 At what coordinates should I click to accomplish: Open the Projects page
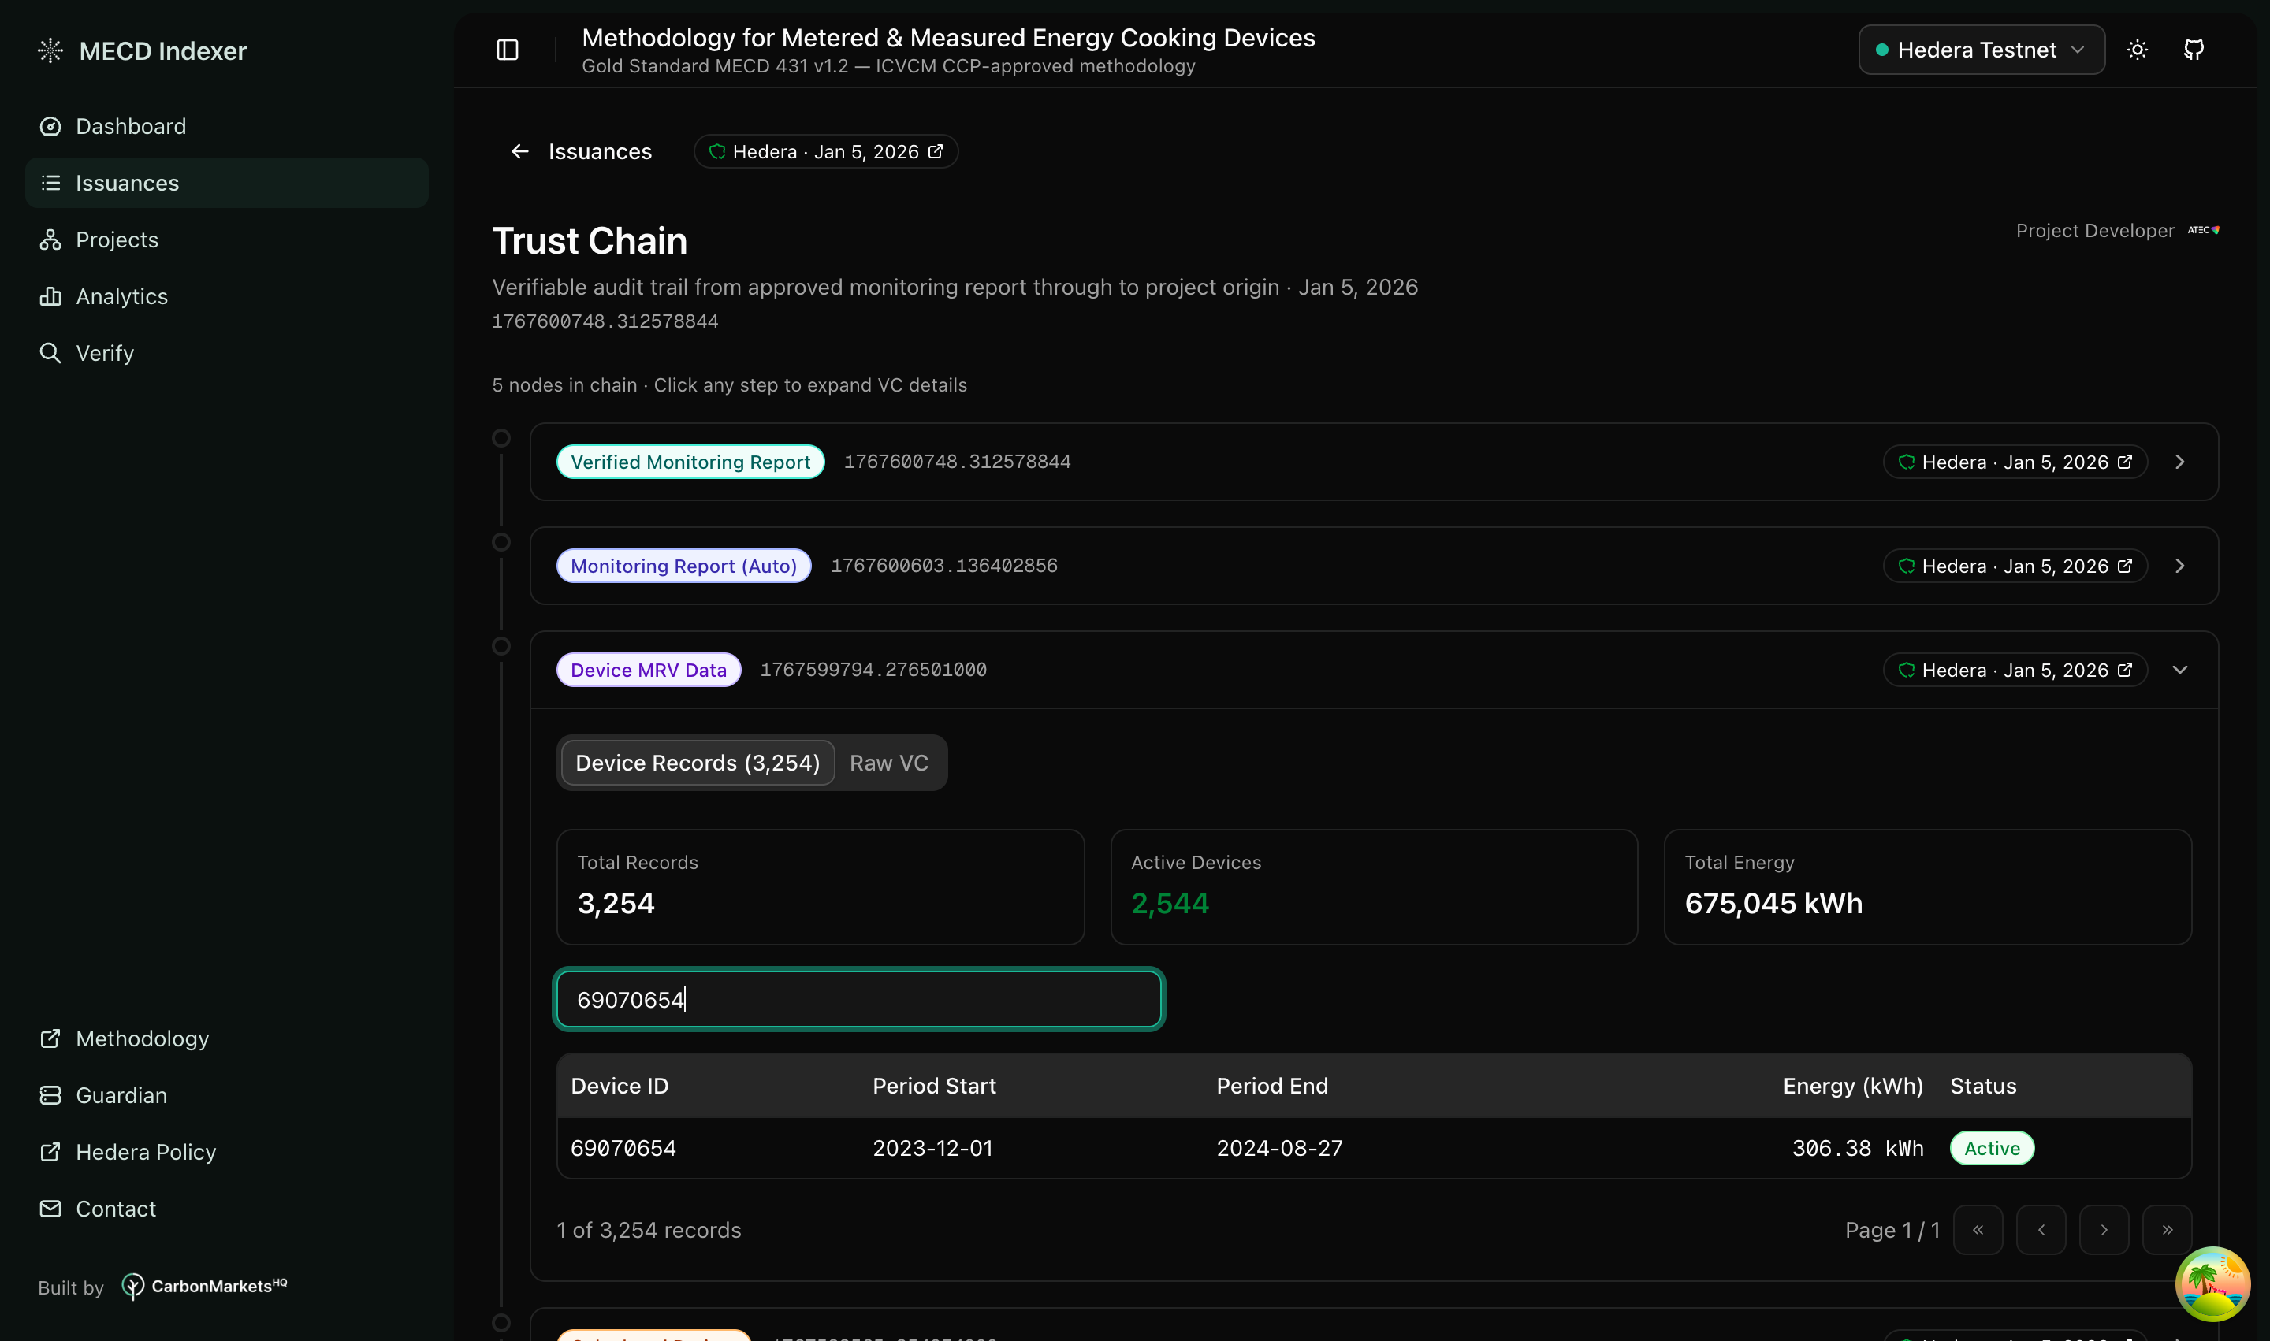tap(117, 240)
